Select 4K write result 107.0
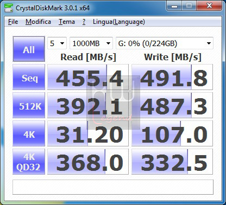The width and height of the screenshot is (226, 205). pyautogui.click(x=172, y=133)
